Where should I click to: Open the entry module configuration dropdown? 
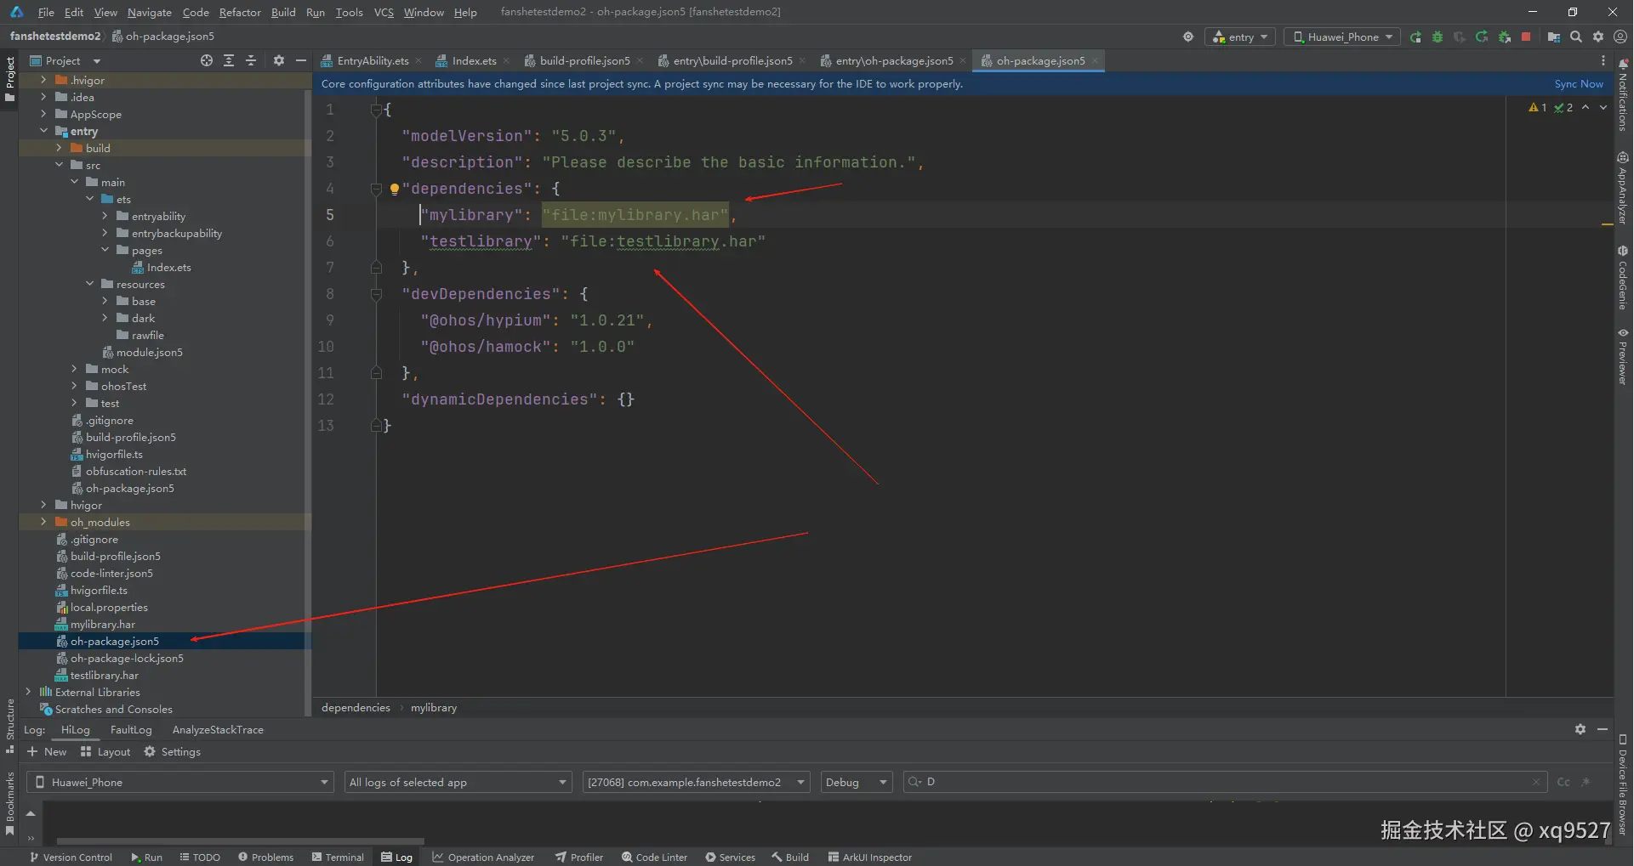click(x=1240, y=37)
